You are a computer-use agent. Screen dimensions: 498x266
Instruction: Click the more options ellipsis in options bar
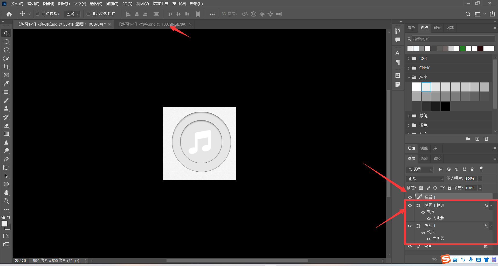coord(212,14)
